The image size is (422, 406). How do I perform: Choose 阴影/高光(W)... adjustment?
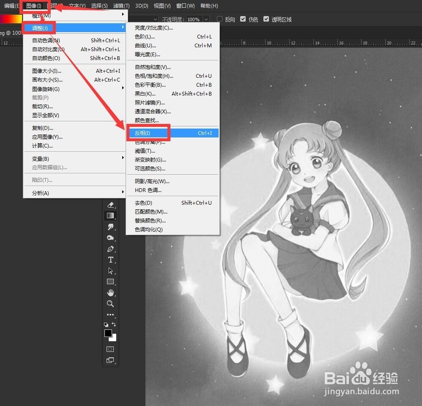[x=173, y=181]
